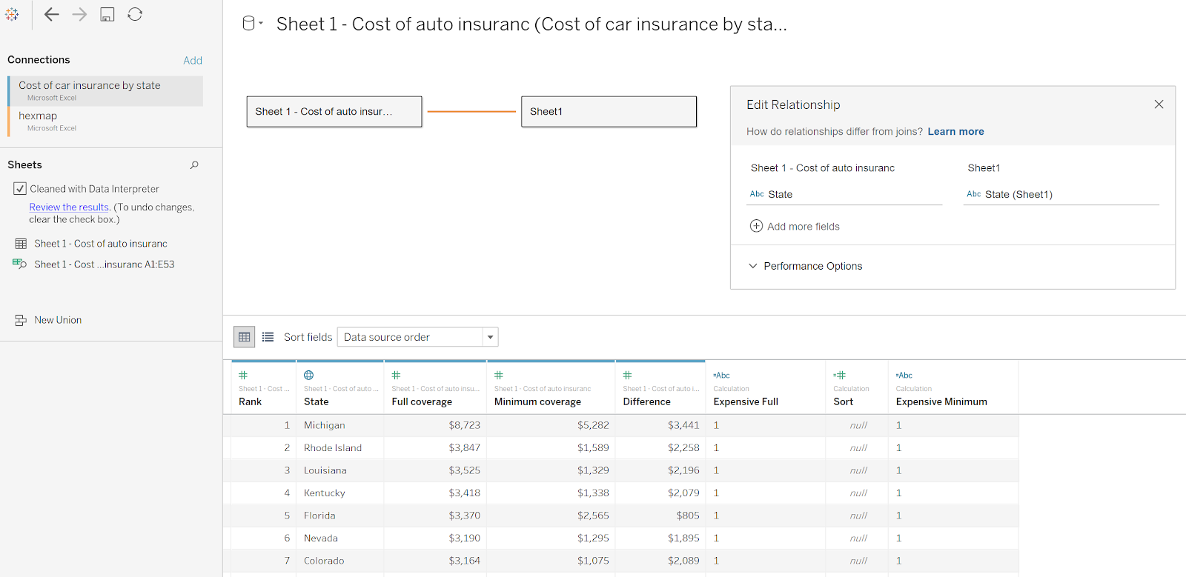Change State column geographic type icon
This screenshot has width=1186, height=577.
[309, 375]
